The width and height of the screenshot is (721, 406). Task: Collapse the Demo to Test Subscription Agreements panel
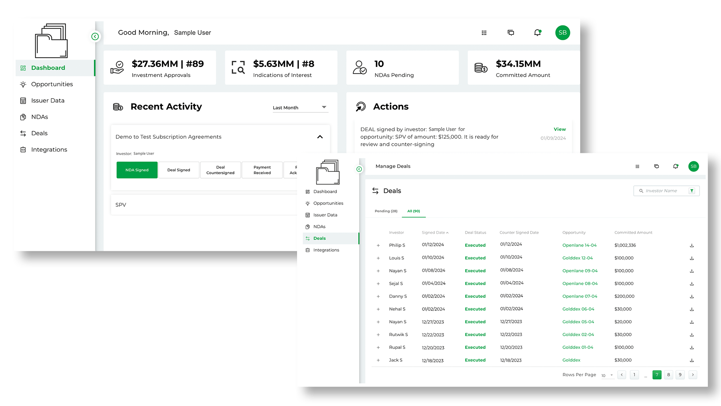tap(320, 137)
